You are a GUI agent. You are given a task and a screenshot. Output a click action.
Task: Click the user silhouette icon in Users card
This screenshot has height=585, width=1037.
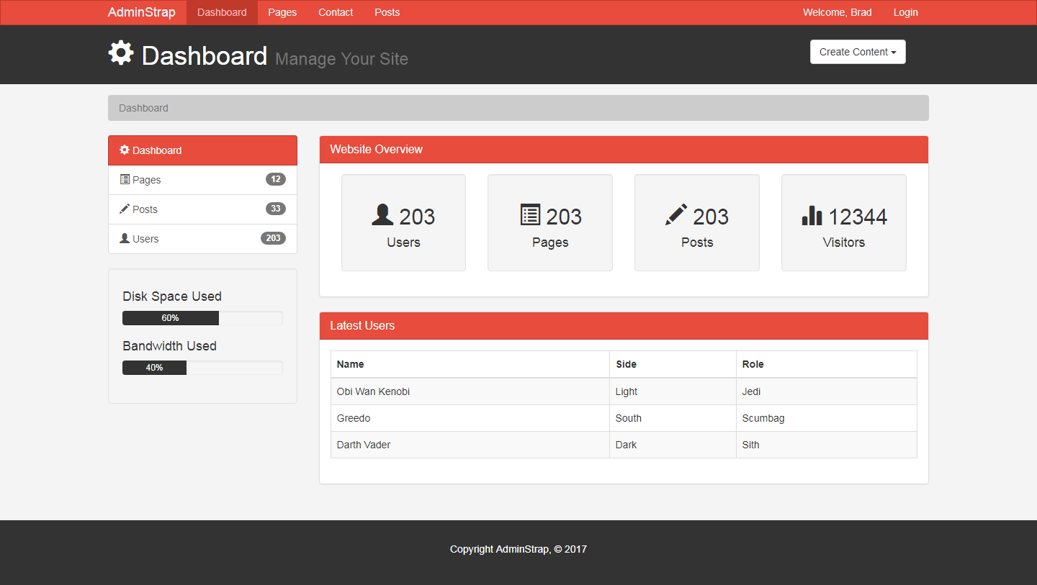382,214
